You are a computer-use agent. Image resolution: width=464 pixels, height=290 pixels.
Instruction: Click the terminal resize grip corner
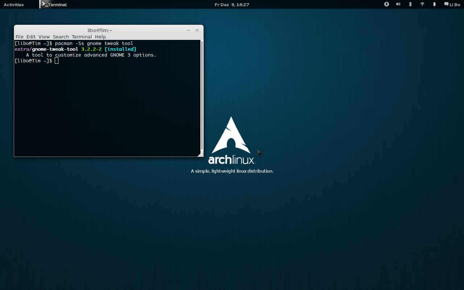tap(200, 154)
